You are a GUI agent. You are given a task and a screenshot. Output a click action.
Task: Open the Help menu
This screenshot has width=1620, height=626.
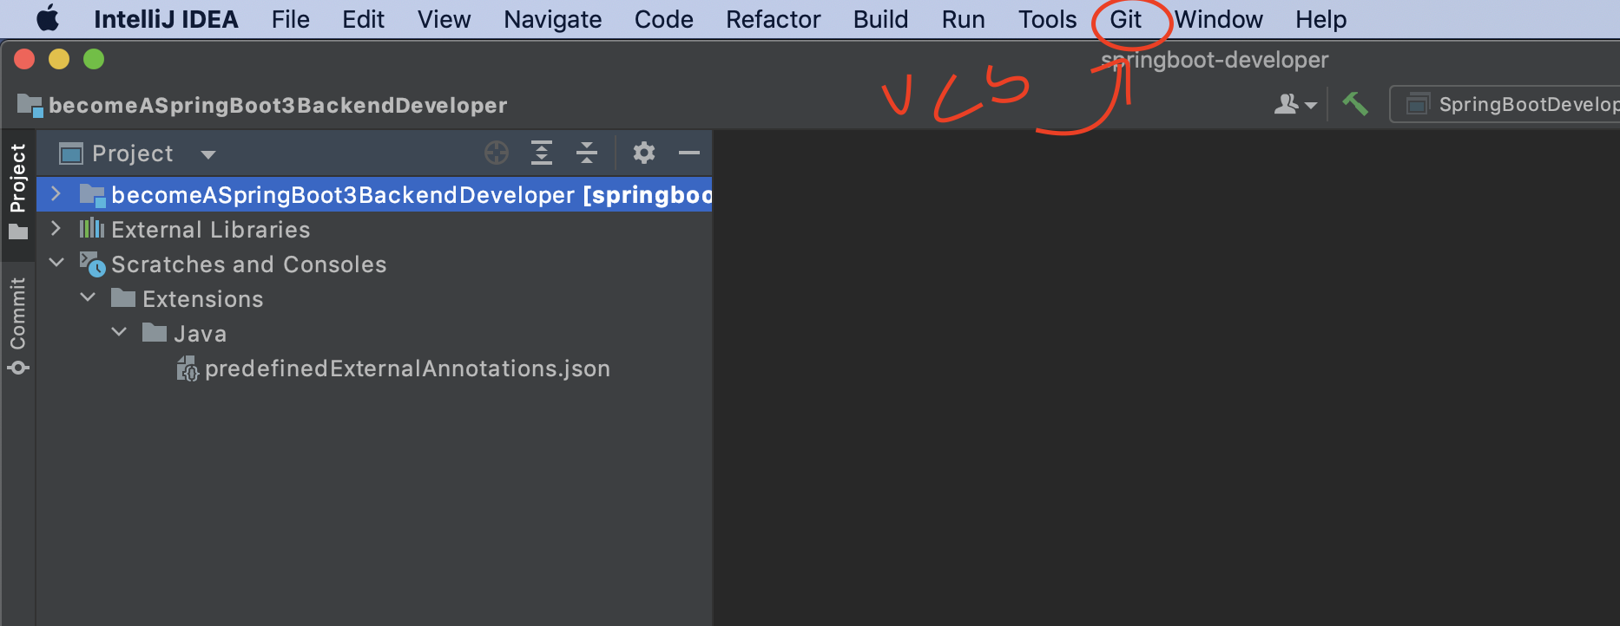[x=1320, y=19]
